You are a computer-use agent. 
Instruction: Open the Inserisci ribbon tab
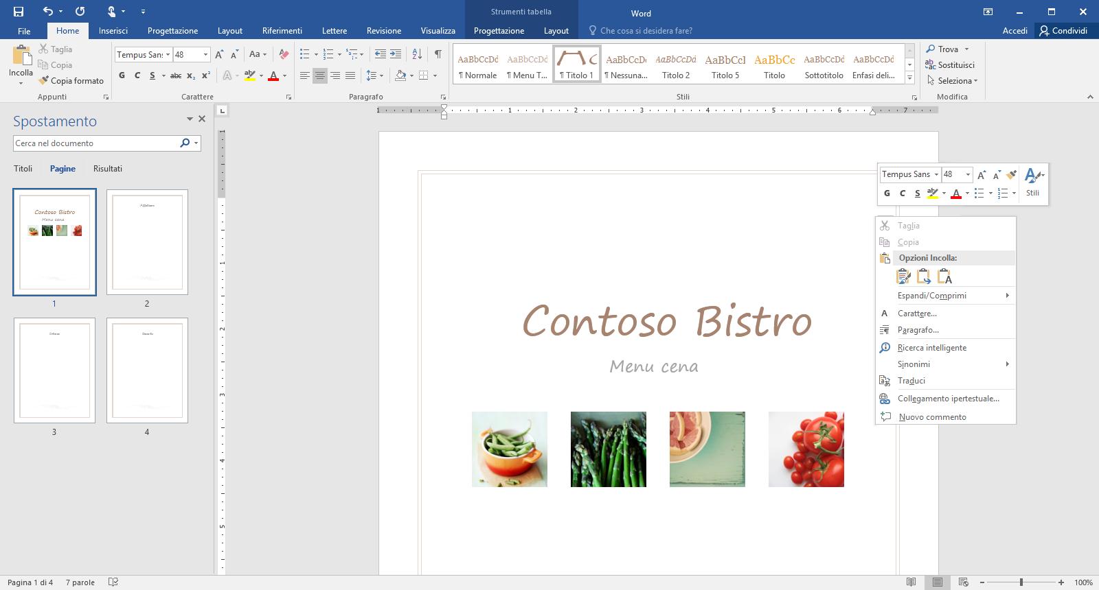(113, 30)
